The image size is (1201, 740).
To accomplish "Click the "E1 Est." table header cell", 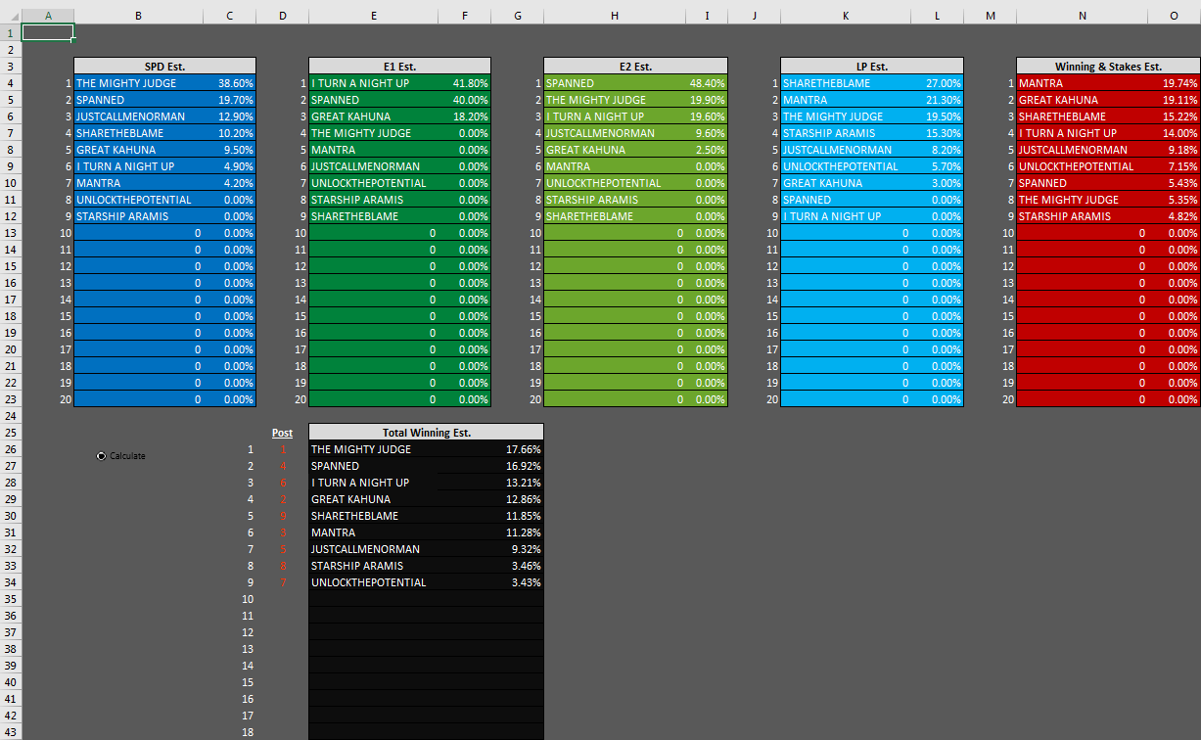I will coord(399,67).
